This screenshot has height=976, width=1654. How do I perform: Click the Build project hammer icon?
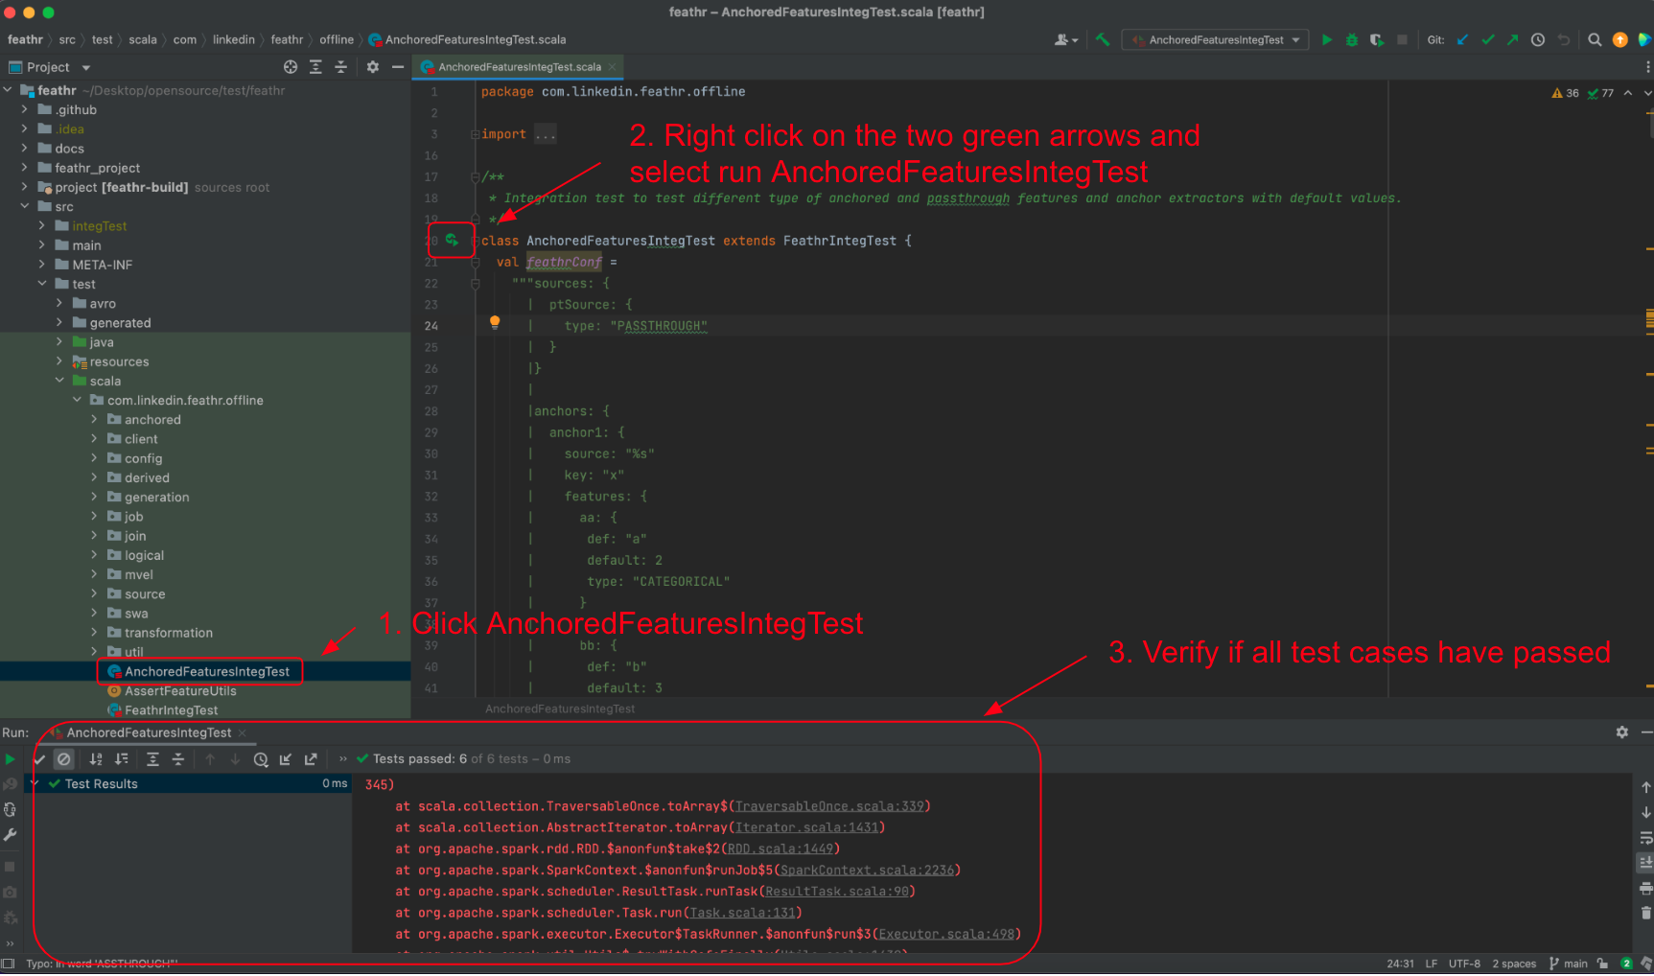1103,40
